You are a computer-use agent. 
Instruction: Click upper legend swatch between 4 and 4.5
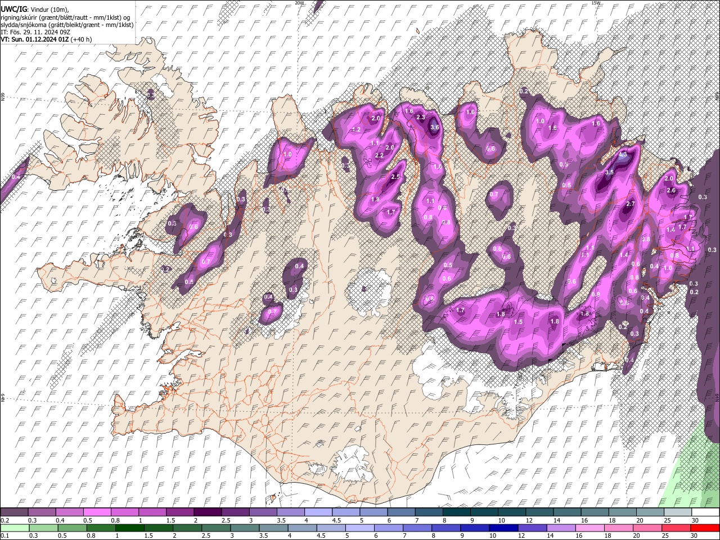pos(318,512)
